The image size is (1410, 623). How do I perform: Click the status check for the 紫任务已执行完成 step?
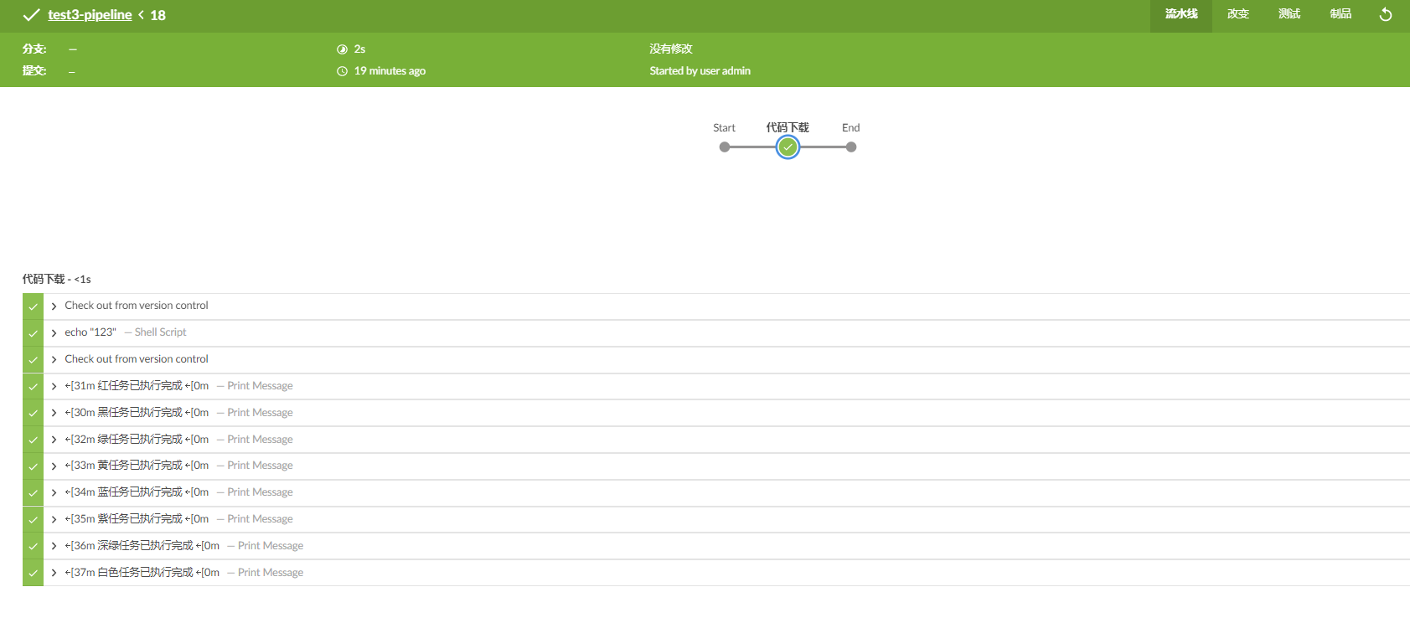pyautogui.click(x=33, y=520)
